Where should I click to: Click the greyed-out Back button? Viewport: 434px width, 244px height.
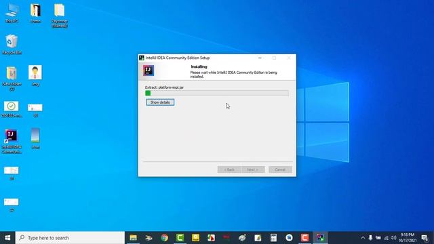[229, 169]
